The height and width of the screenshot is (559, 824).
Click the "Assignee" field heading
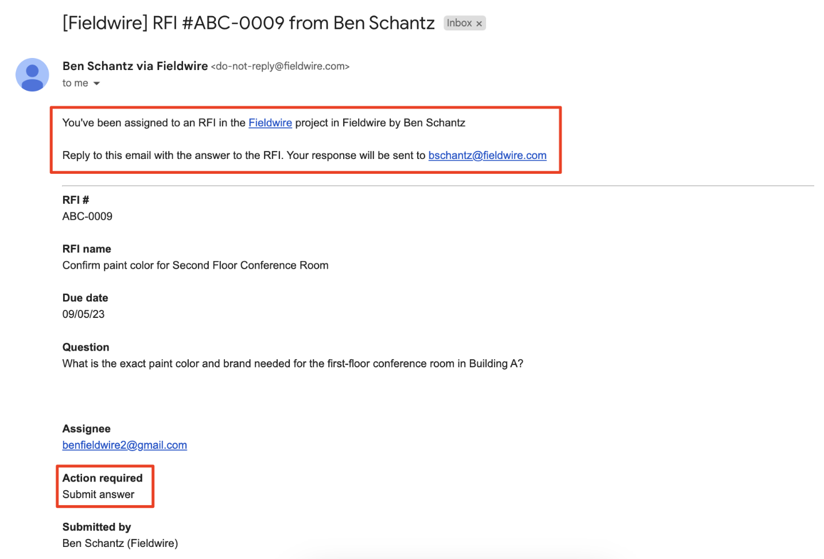pos(86,429)
